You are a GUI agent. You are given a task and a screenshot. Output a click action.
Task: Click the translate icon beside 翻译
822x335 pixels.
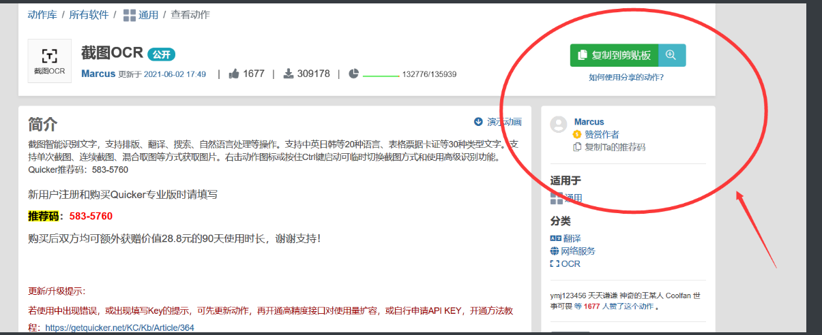(x=555, y=238)
